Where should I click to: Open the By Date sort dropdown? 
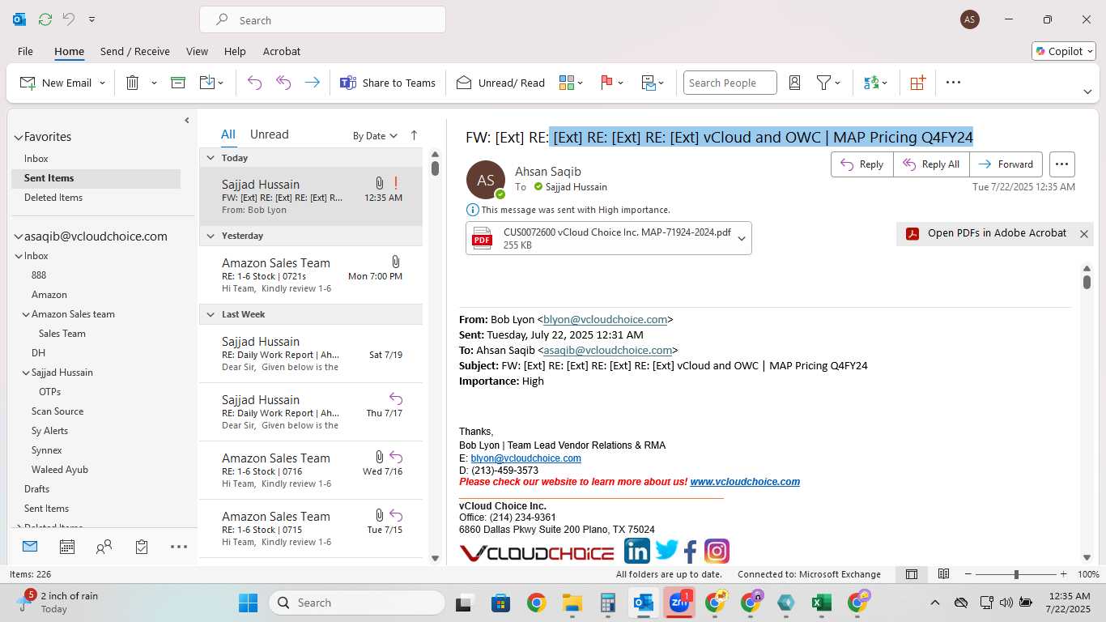click(x=375, y=135)
